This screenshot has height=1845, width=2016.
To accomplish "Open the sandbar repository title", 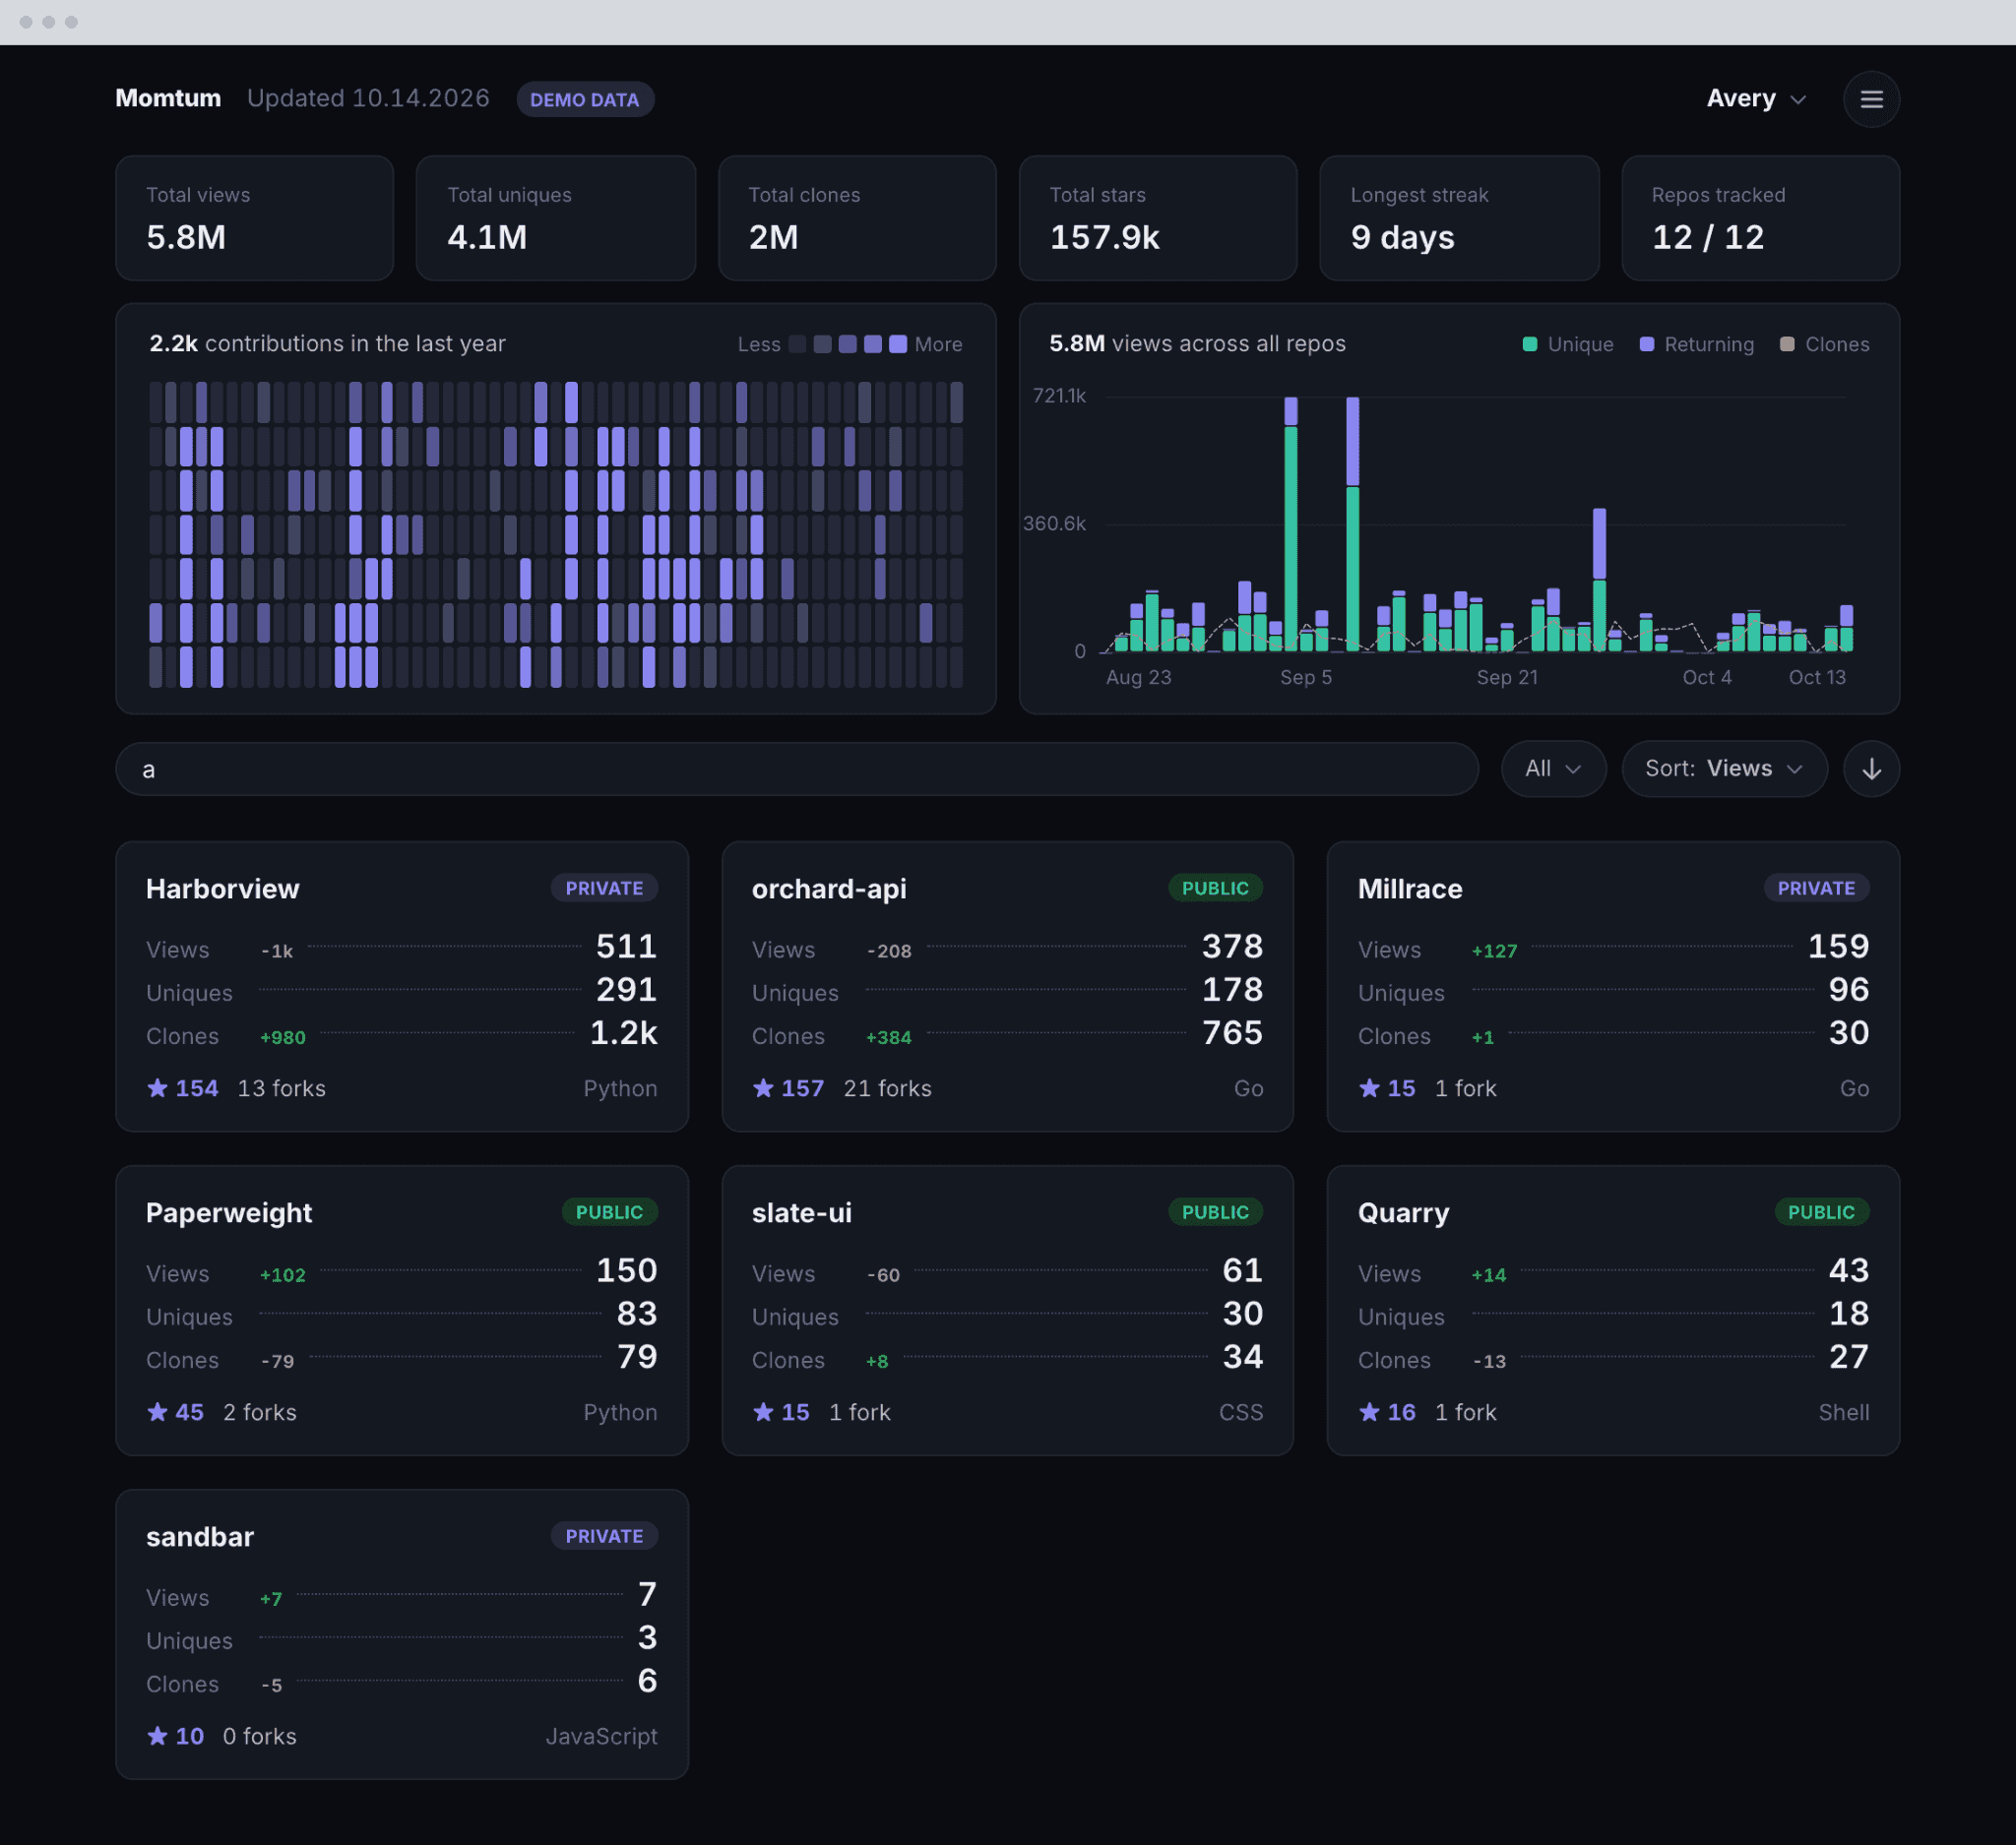I will coord(200,1536).
